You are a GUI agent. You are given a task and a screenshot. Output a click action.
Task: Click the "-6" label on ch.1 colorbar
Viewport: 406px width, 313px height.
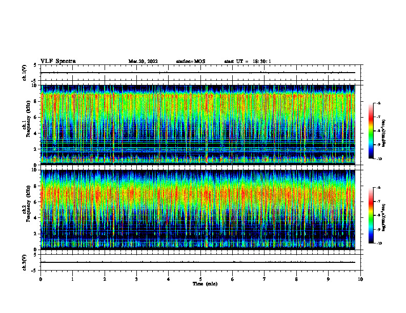pos(379,103)
